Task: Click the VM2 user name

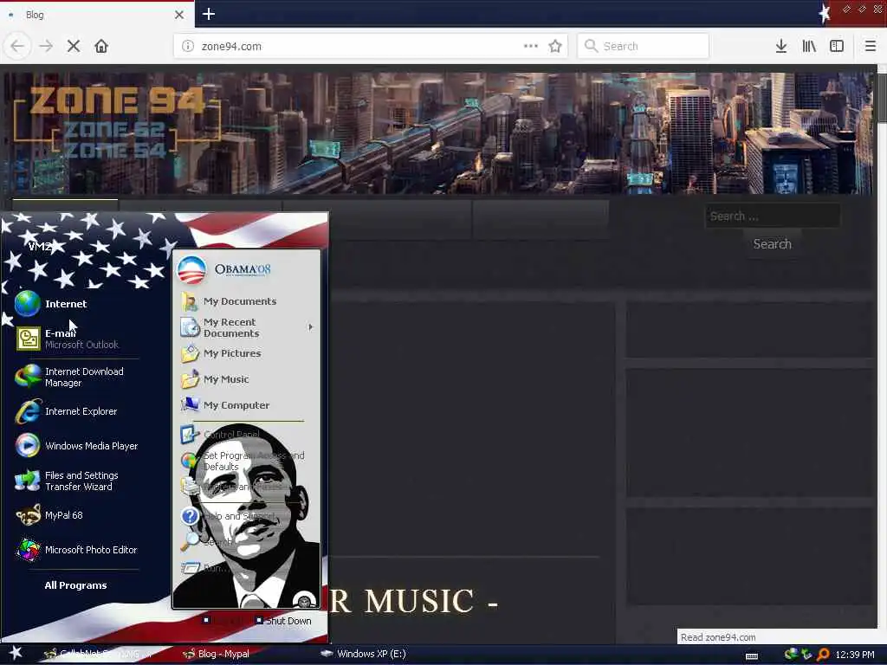Action: tap(40, 247)
